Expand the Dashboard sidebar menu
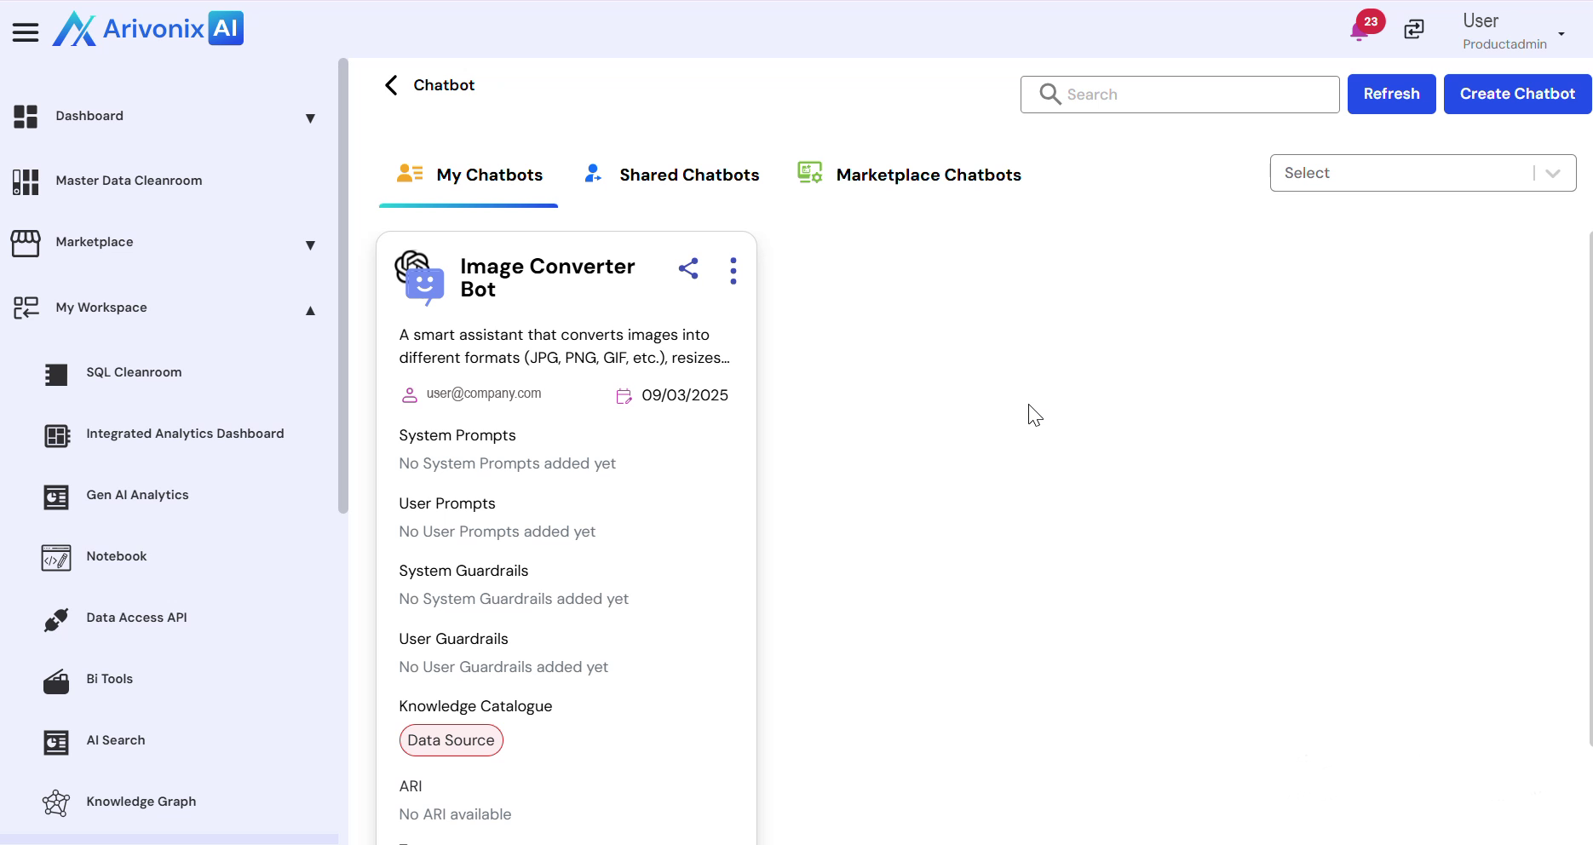This screenshot has width=1593, height=845. [310, 118]
